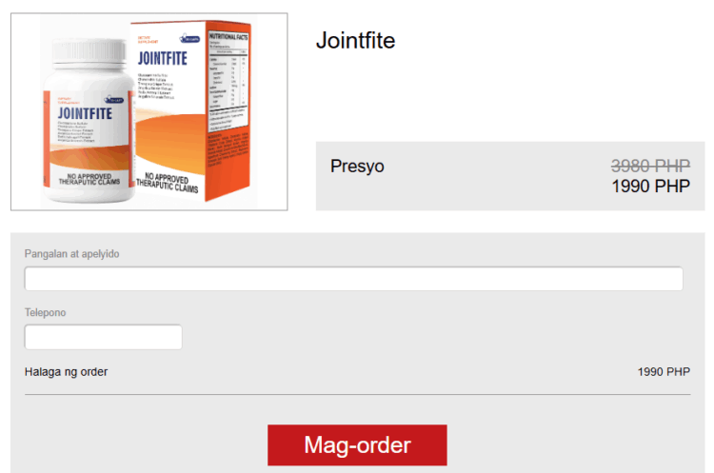Viewport: 714px width, 473px height.
Task: Focus the Pangalan at apelyido input field
Action: tap(353, 279)
